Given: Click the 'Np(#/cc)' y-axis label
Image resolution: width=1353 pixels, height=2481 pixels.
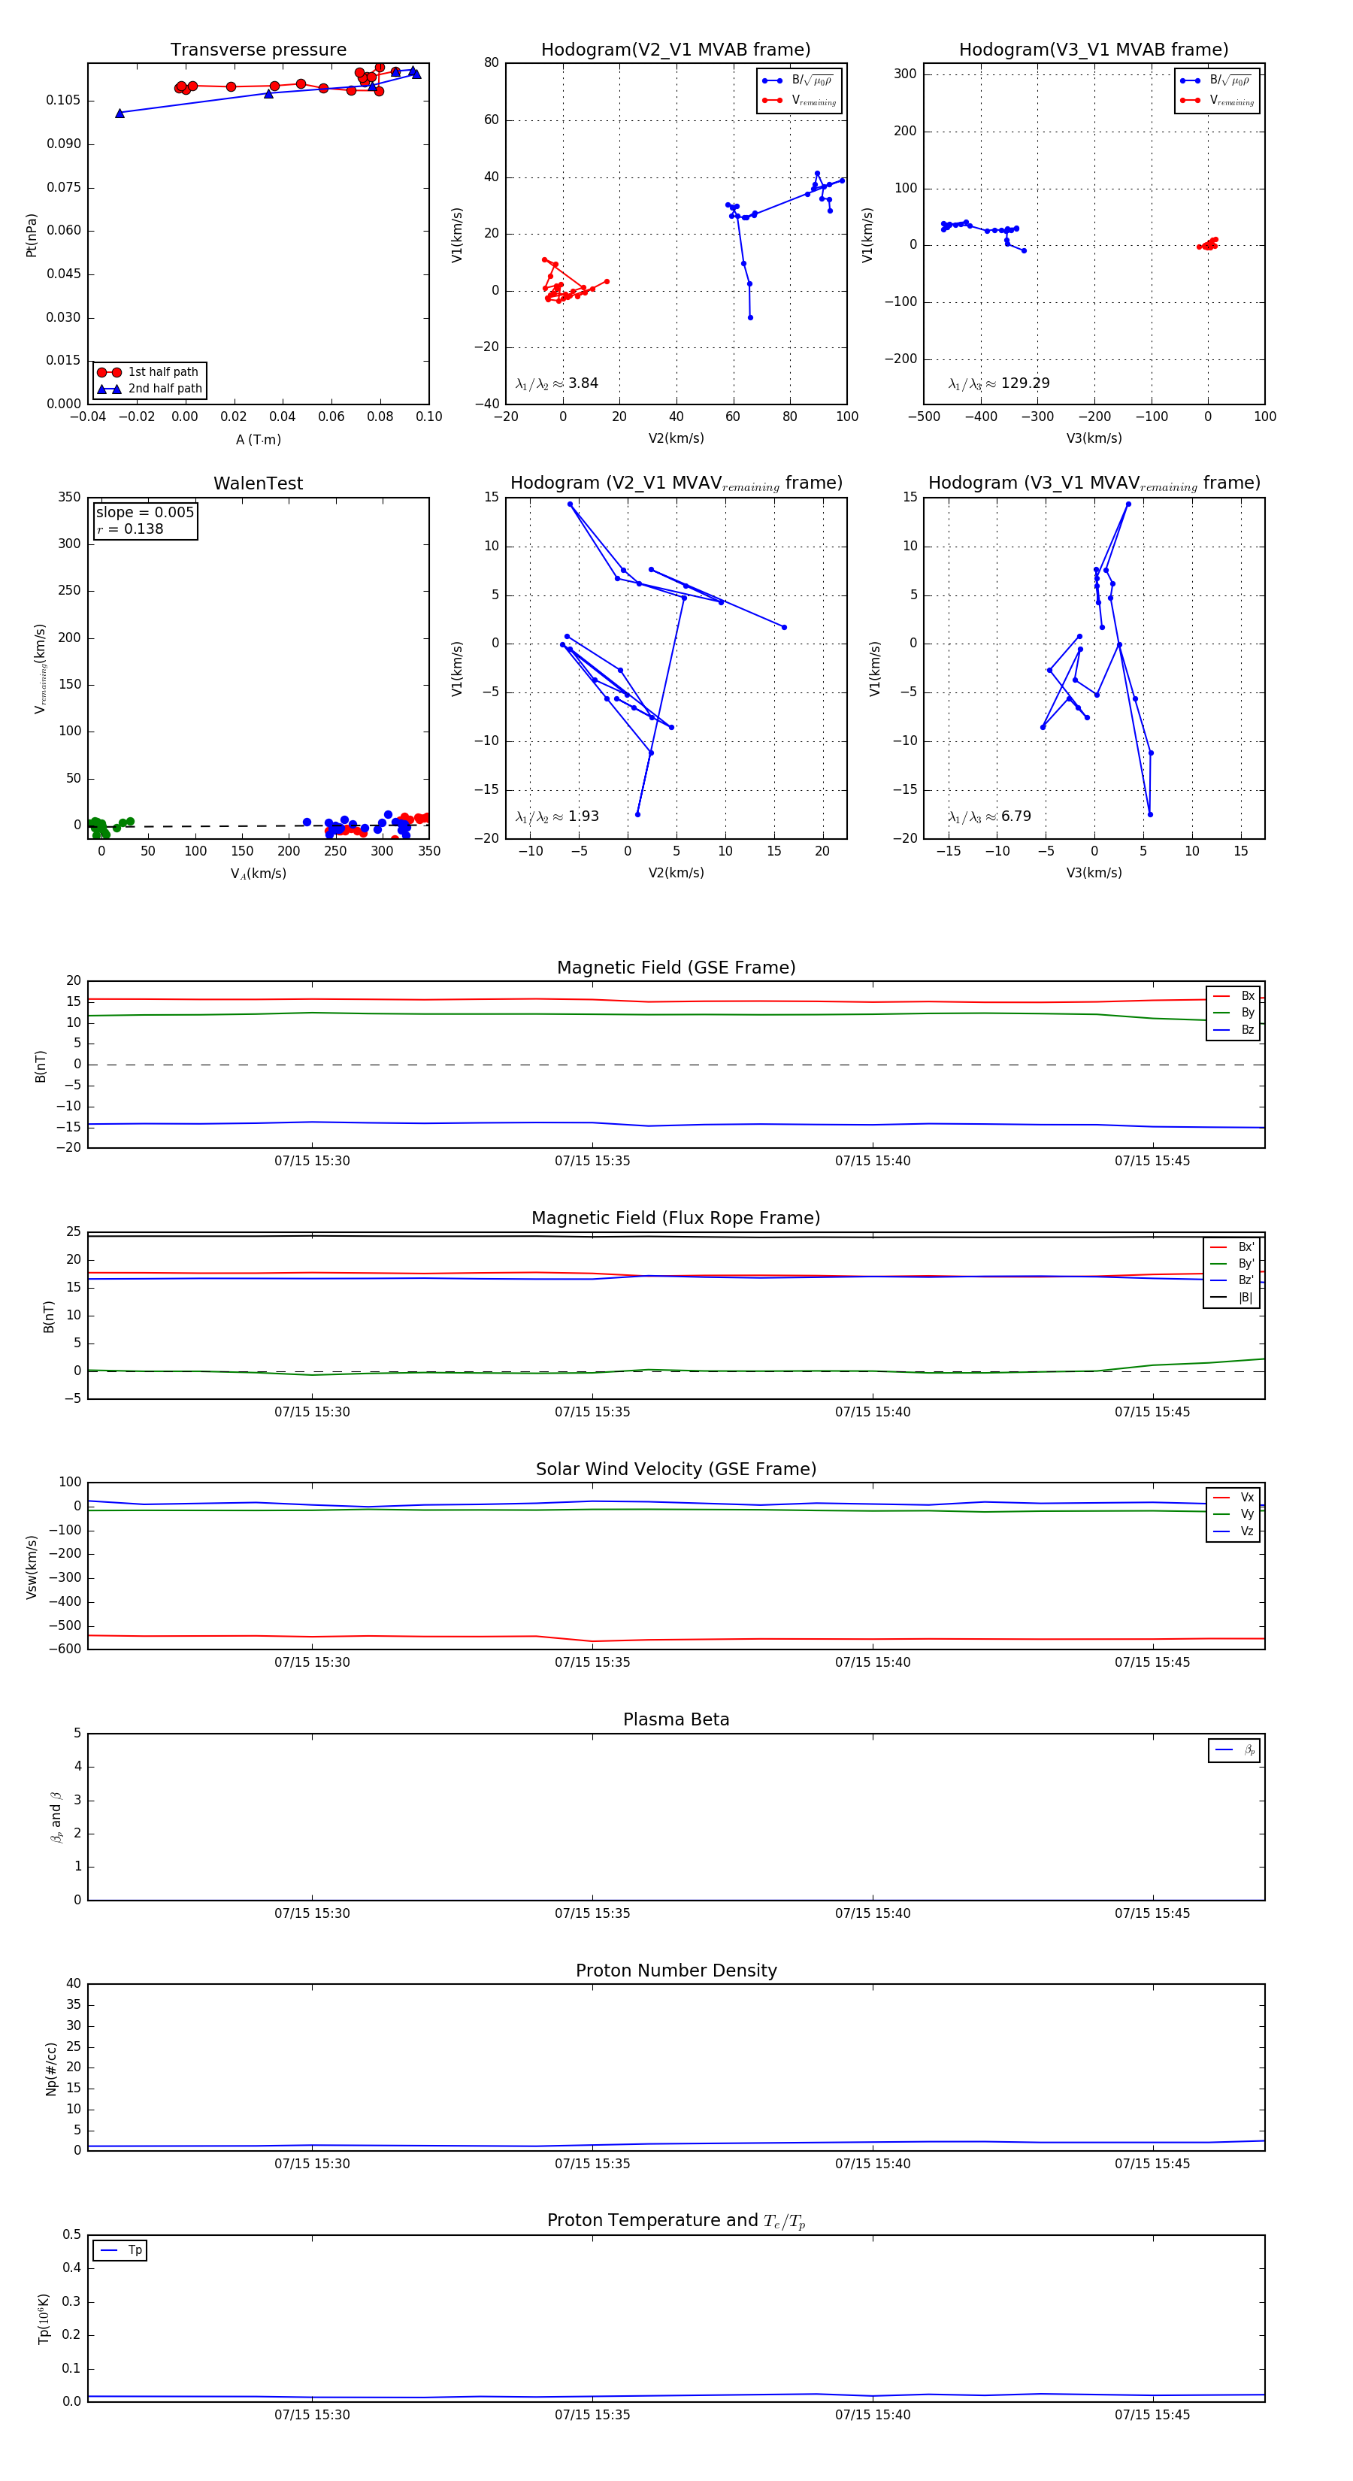Looking at the screenshot, I should (51, 2069).
